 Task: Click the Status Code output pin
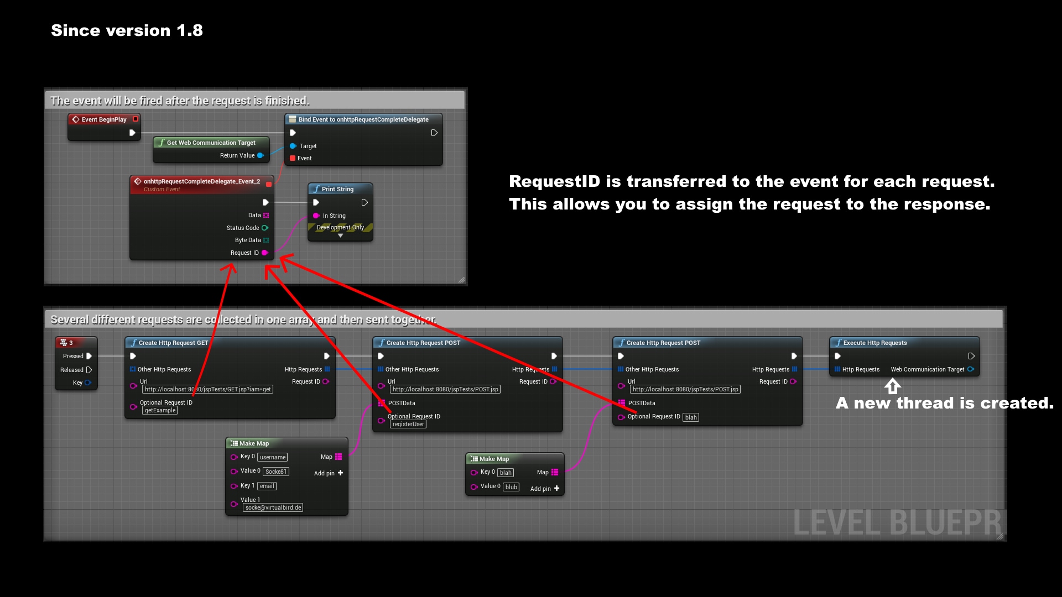[x=265, y=228]
